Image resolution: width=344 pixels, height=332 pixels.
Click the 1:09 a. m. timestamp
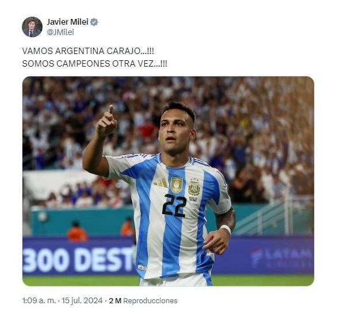coord(39,300)
